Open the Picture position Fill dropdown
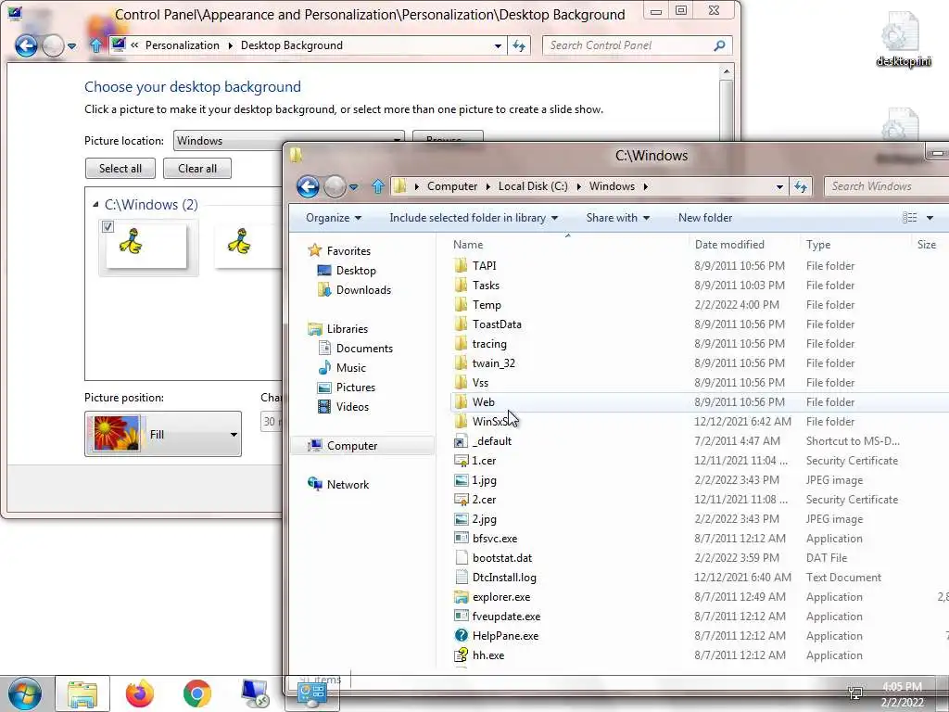 (x=163, y=434)
